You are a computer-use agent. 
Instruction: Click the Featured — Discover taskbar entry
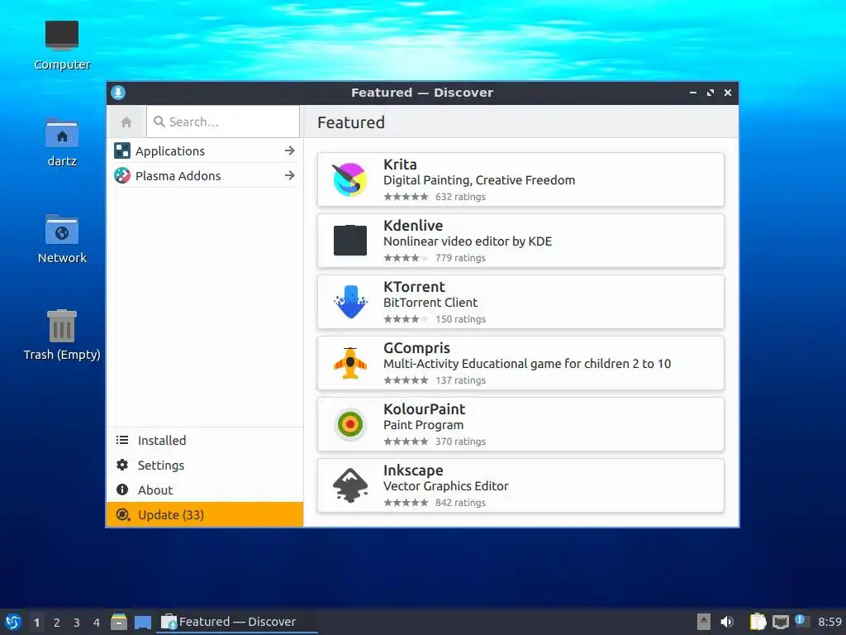tap(237, 622)
